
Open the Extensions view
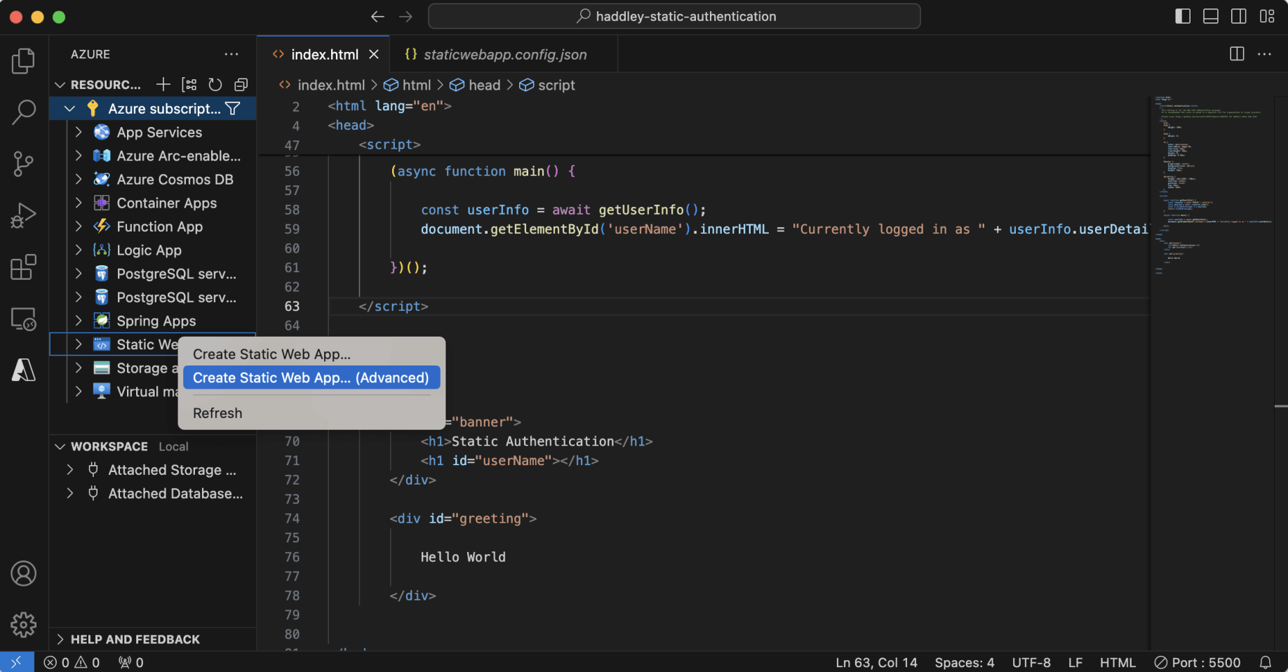coord(23,267)
